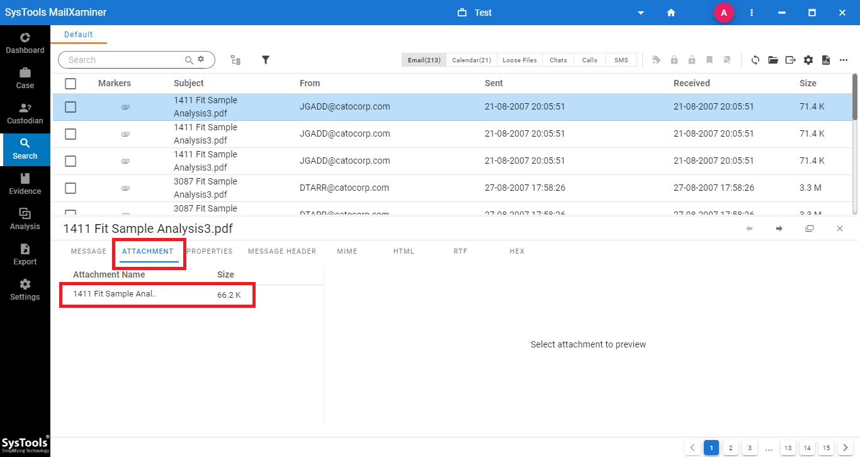860x457 pixels.
Task: Close the message preview pane
Action: point(840,228)
